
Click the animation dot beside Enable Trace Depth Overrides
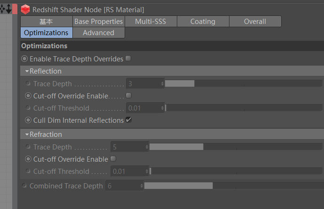tap(24, 59)
